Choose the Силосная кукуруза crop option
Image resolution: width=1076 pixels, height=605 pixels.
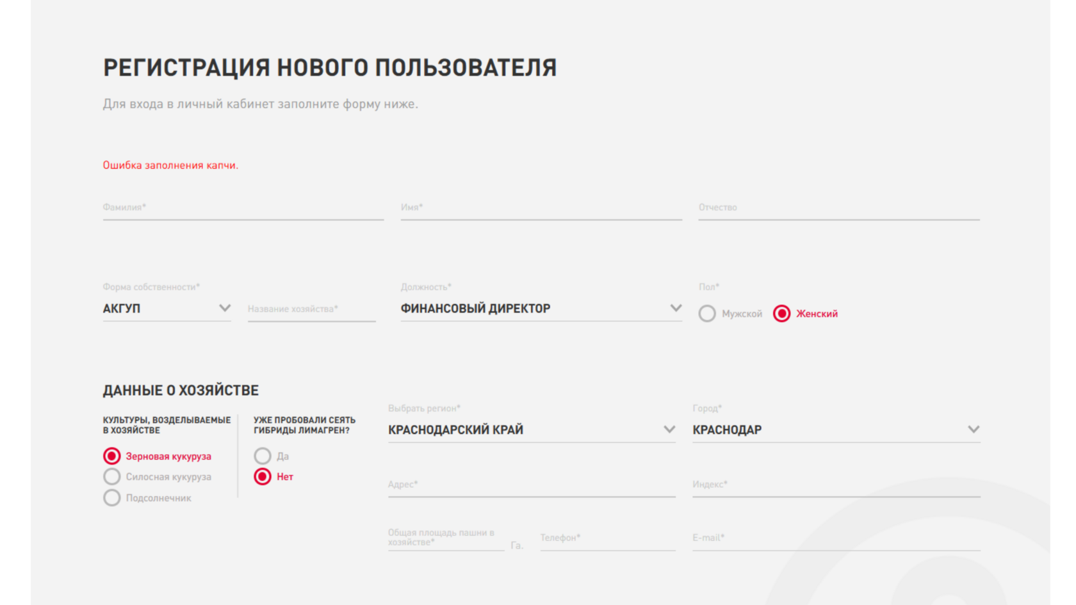click(x=111, y=477)
